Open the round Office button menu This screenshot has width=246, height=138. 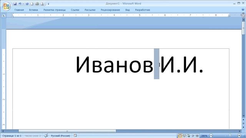tap(6, 6)
